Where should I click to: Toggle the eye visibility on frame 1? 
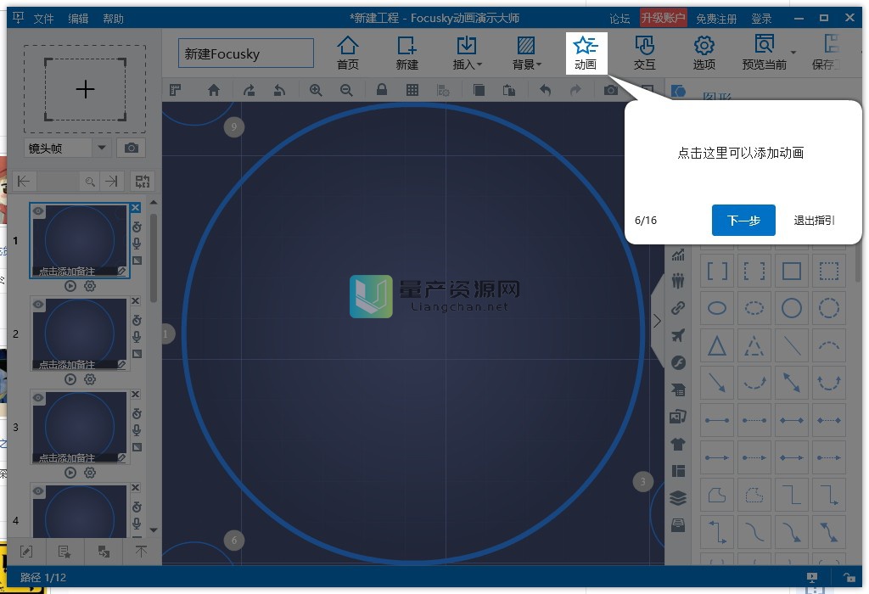click(37, 211)
